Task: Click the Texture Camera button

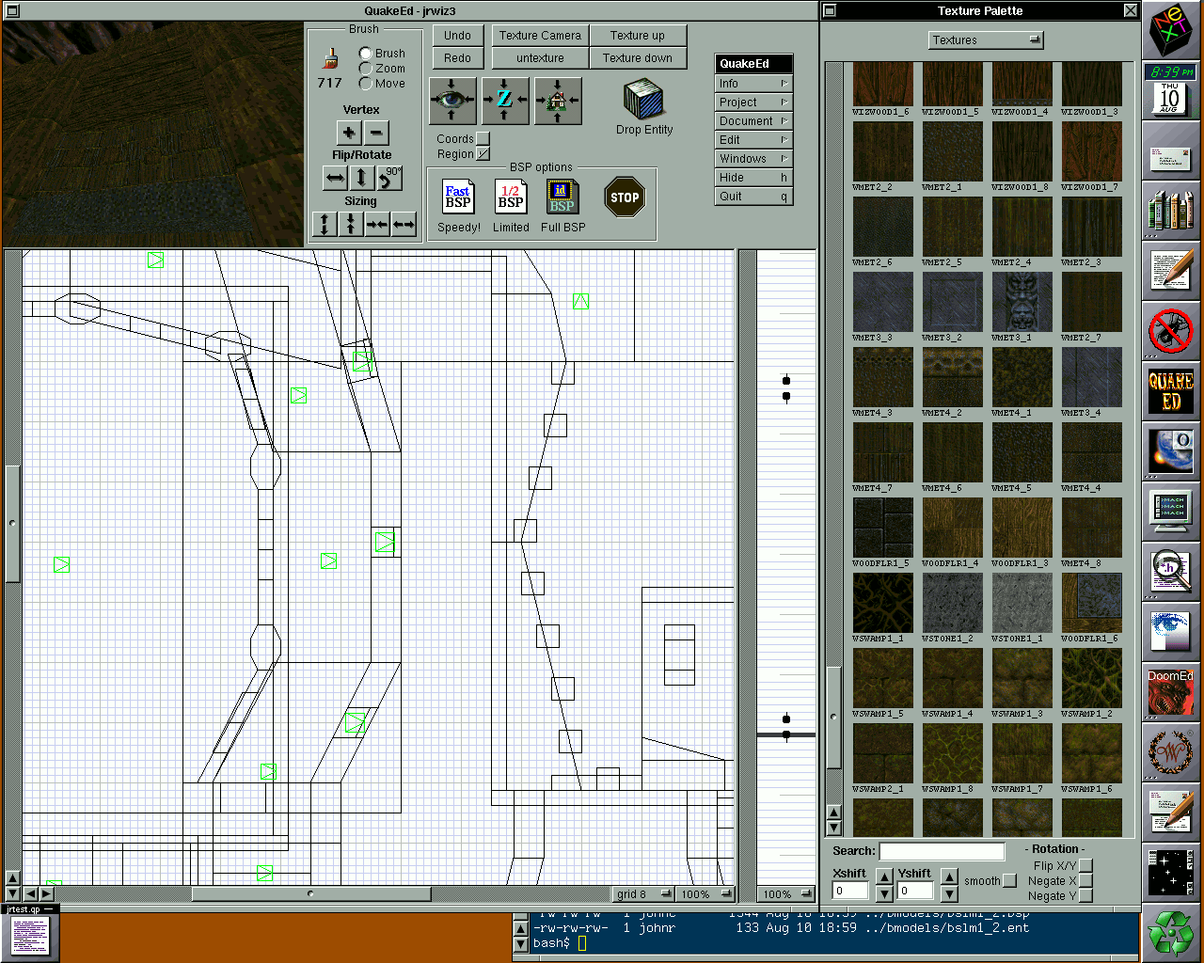Action: point(540,36)
